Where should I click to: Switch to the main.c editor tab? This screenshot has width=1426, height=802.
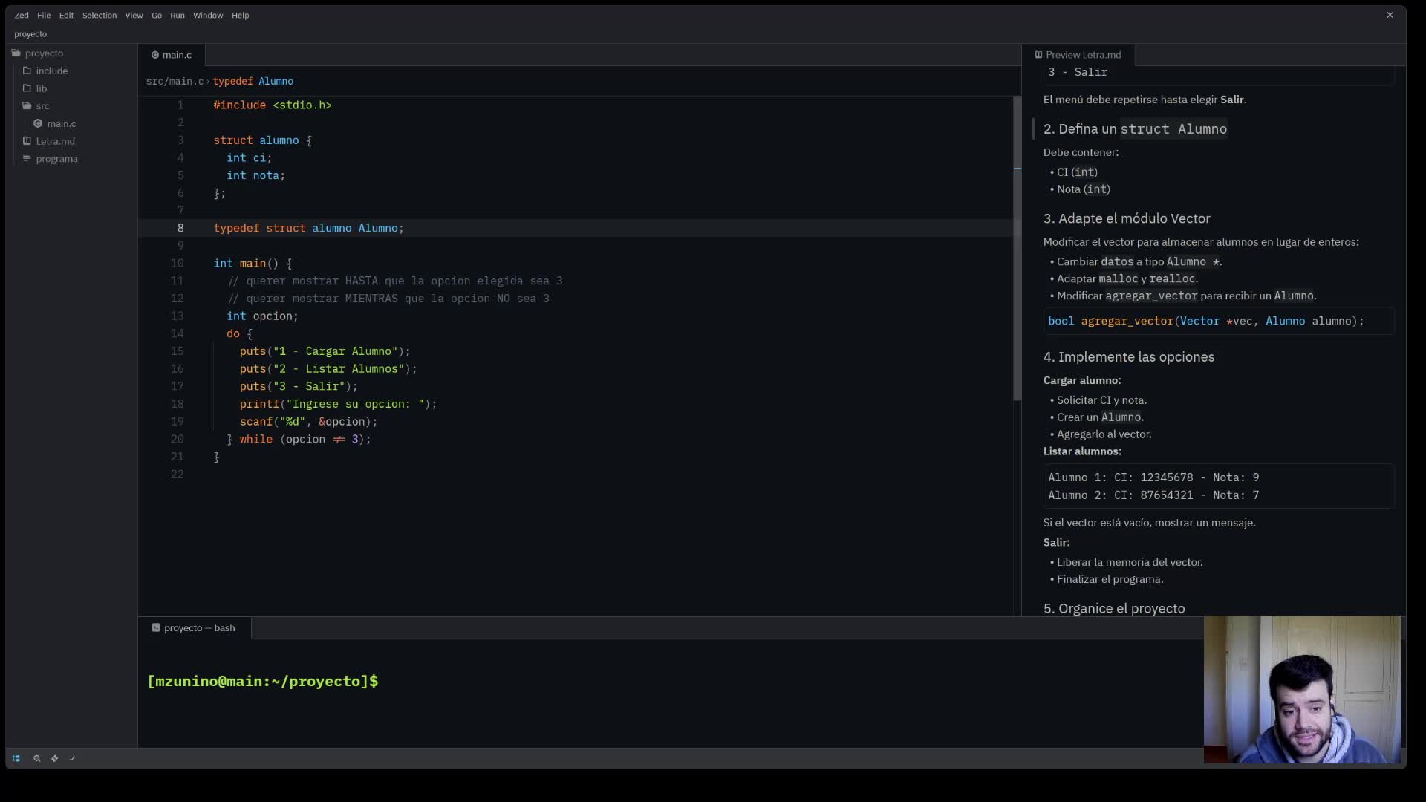coord(172,55)
